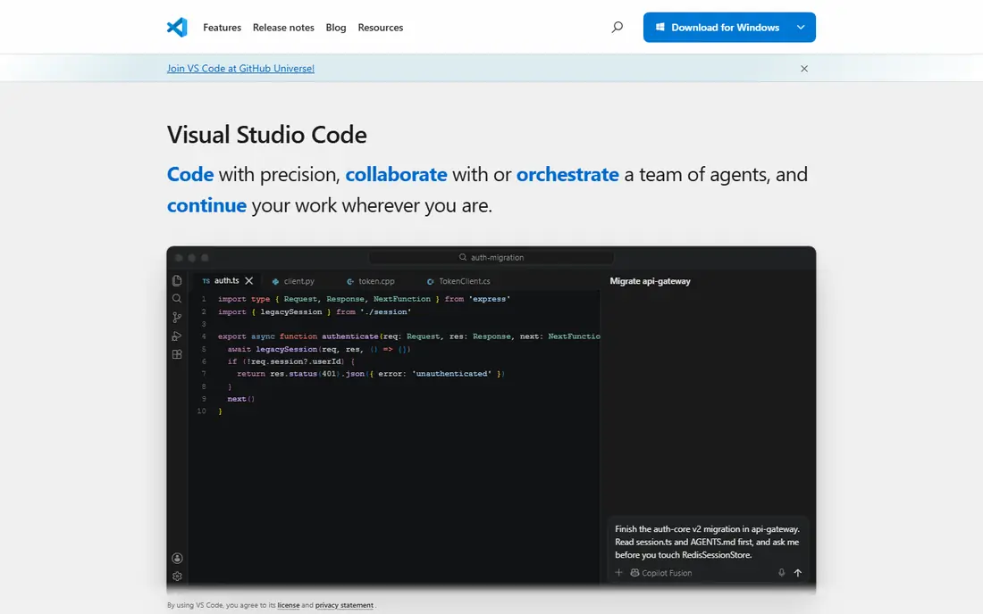Switch to the client.py tab
This screenshot has width=983, height=614.
pyautogui.click(x=293, y=281)
